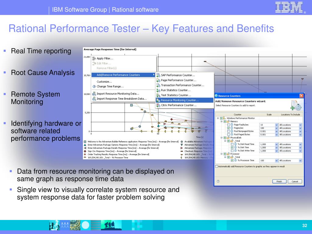This screenshot has width=312, height=234.
Task: Click the Scale column header
Action: [269, 115]
